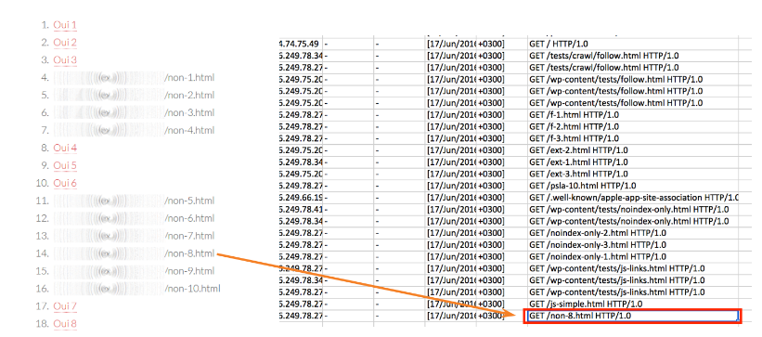Click the cell 'GET /f-1.html HTTP/1.0'
The height and width of the screenshot is (337, 762).
point(632,114)
